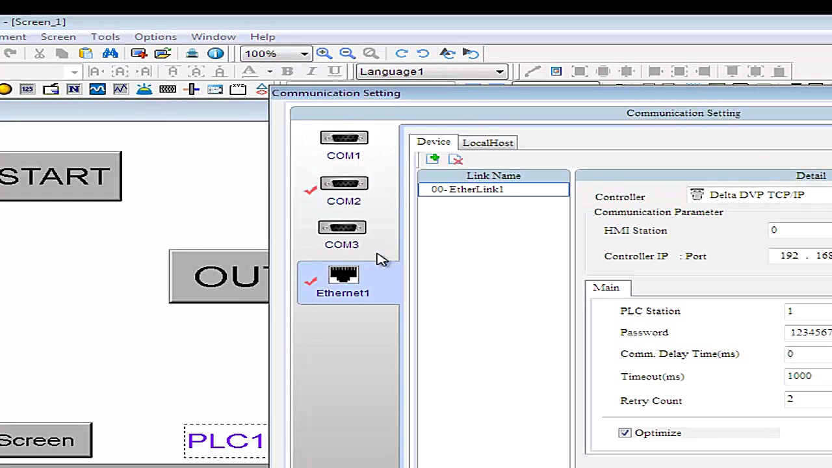Click the START button on the screen canvas
The height and width of the screenshot is (468, 832).
[x=60, y=176]
